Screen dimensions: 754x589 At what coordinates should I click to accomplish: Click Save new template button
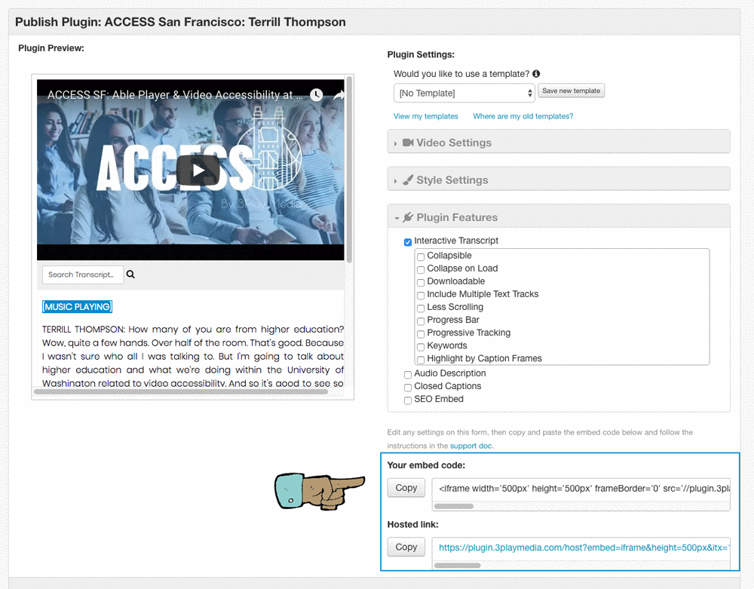(x=571, y=90)
